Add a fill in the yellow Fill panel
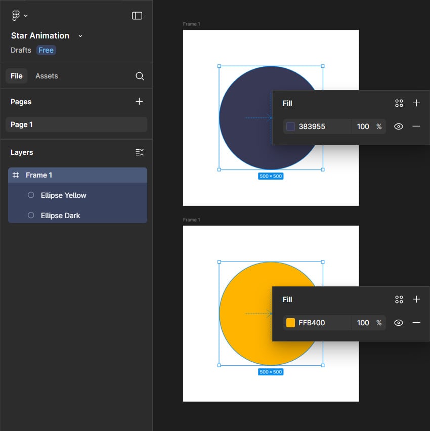The height and width of the screenshot is (431, 430). pyautogui.click(x=416, y=299)
